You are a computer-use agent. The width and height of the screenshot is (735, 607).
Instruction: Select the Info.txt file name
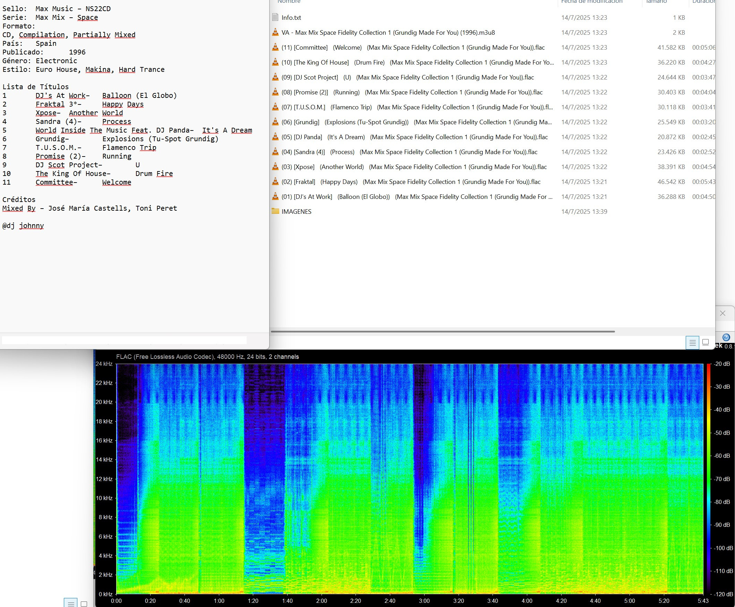pyautogui.click(x=291, y=17)
